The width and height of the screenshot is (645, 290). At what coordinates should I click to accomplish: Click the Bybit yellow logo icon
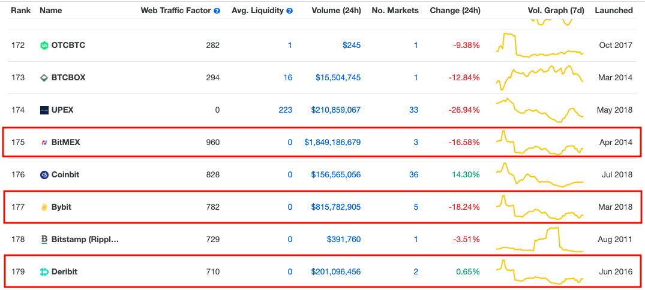44,207
